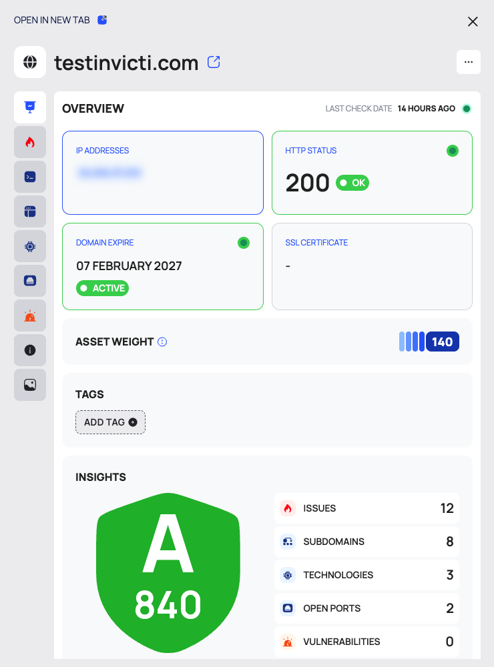Click the SSL Certificate card
Screen dimensions: 494x667
372,267
